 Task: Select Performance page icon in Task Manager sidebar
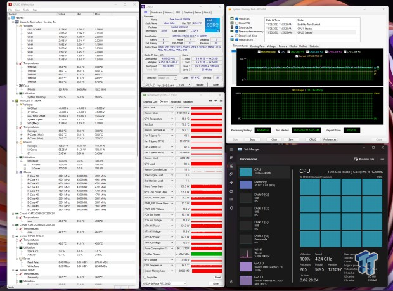231,166
